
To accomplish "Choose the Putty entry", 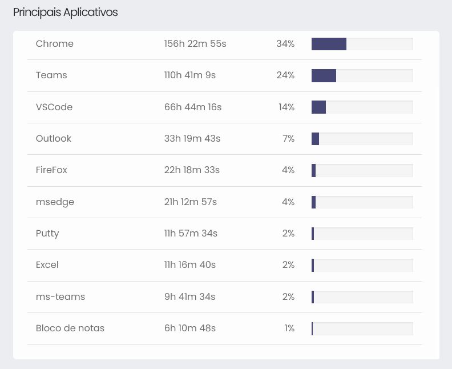I will (47, 234).
